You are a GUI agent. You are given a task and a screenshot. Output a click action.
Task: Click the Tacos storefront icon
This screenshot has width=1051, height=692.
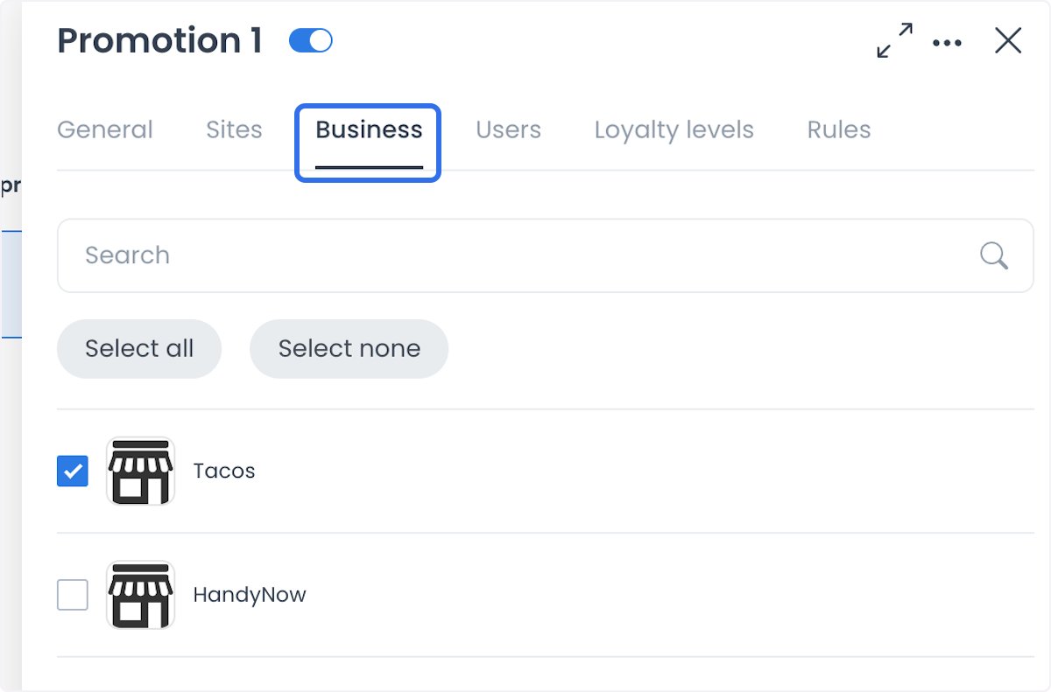[140, 471]
